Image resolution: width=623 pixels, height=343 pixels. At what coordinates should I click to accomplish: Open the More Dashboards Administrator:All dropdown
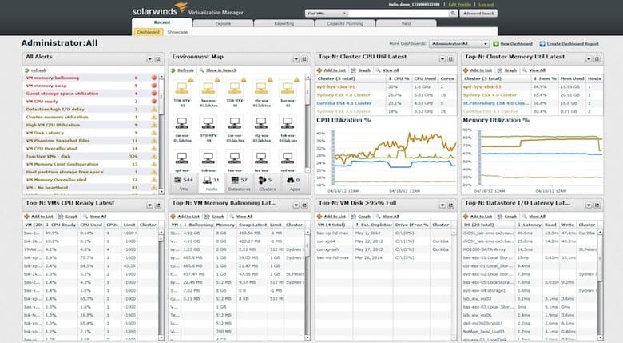click(459, 44)
